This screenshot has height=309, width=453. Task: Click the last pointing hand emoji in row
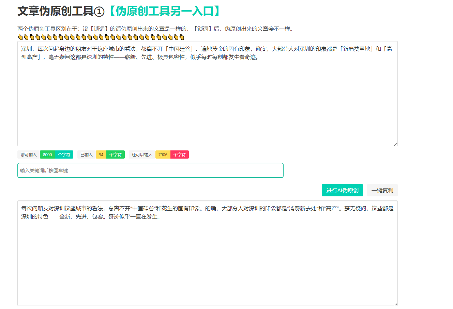(x=182, y=37)
